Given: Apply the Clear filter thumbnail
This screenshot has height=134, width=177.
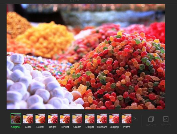Looking at the screenshot, I should click(x=28, y=118).
